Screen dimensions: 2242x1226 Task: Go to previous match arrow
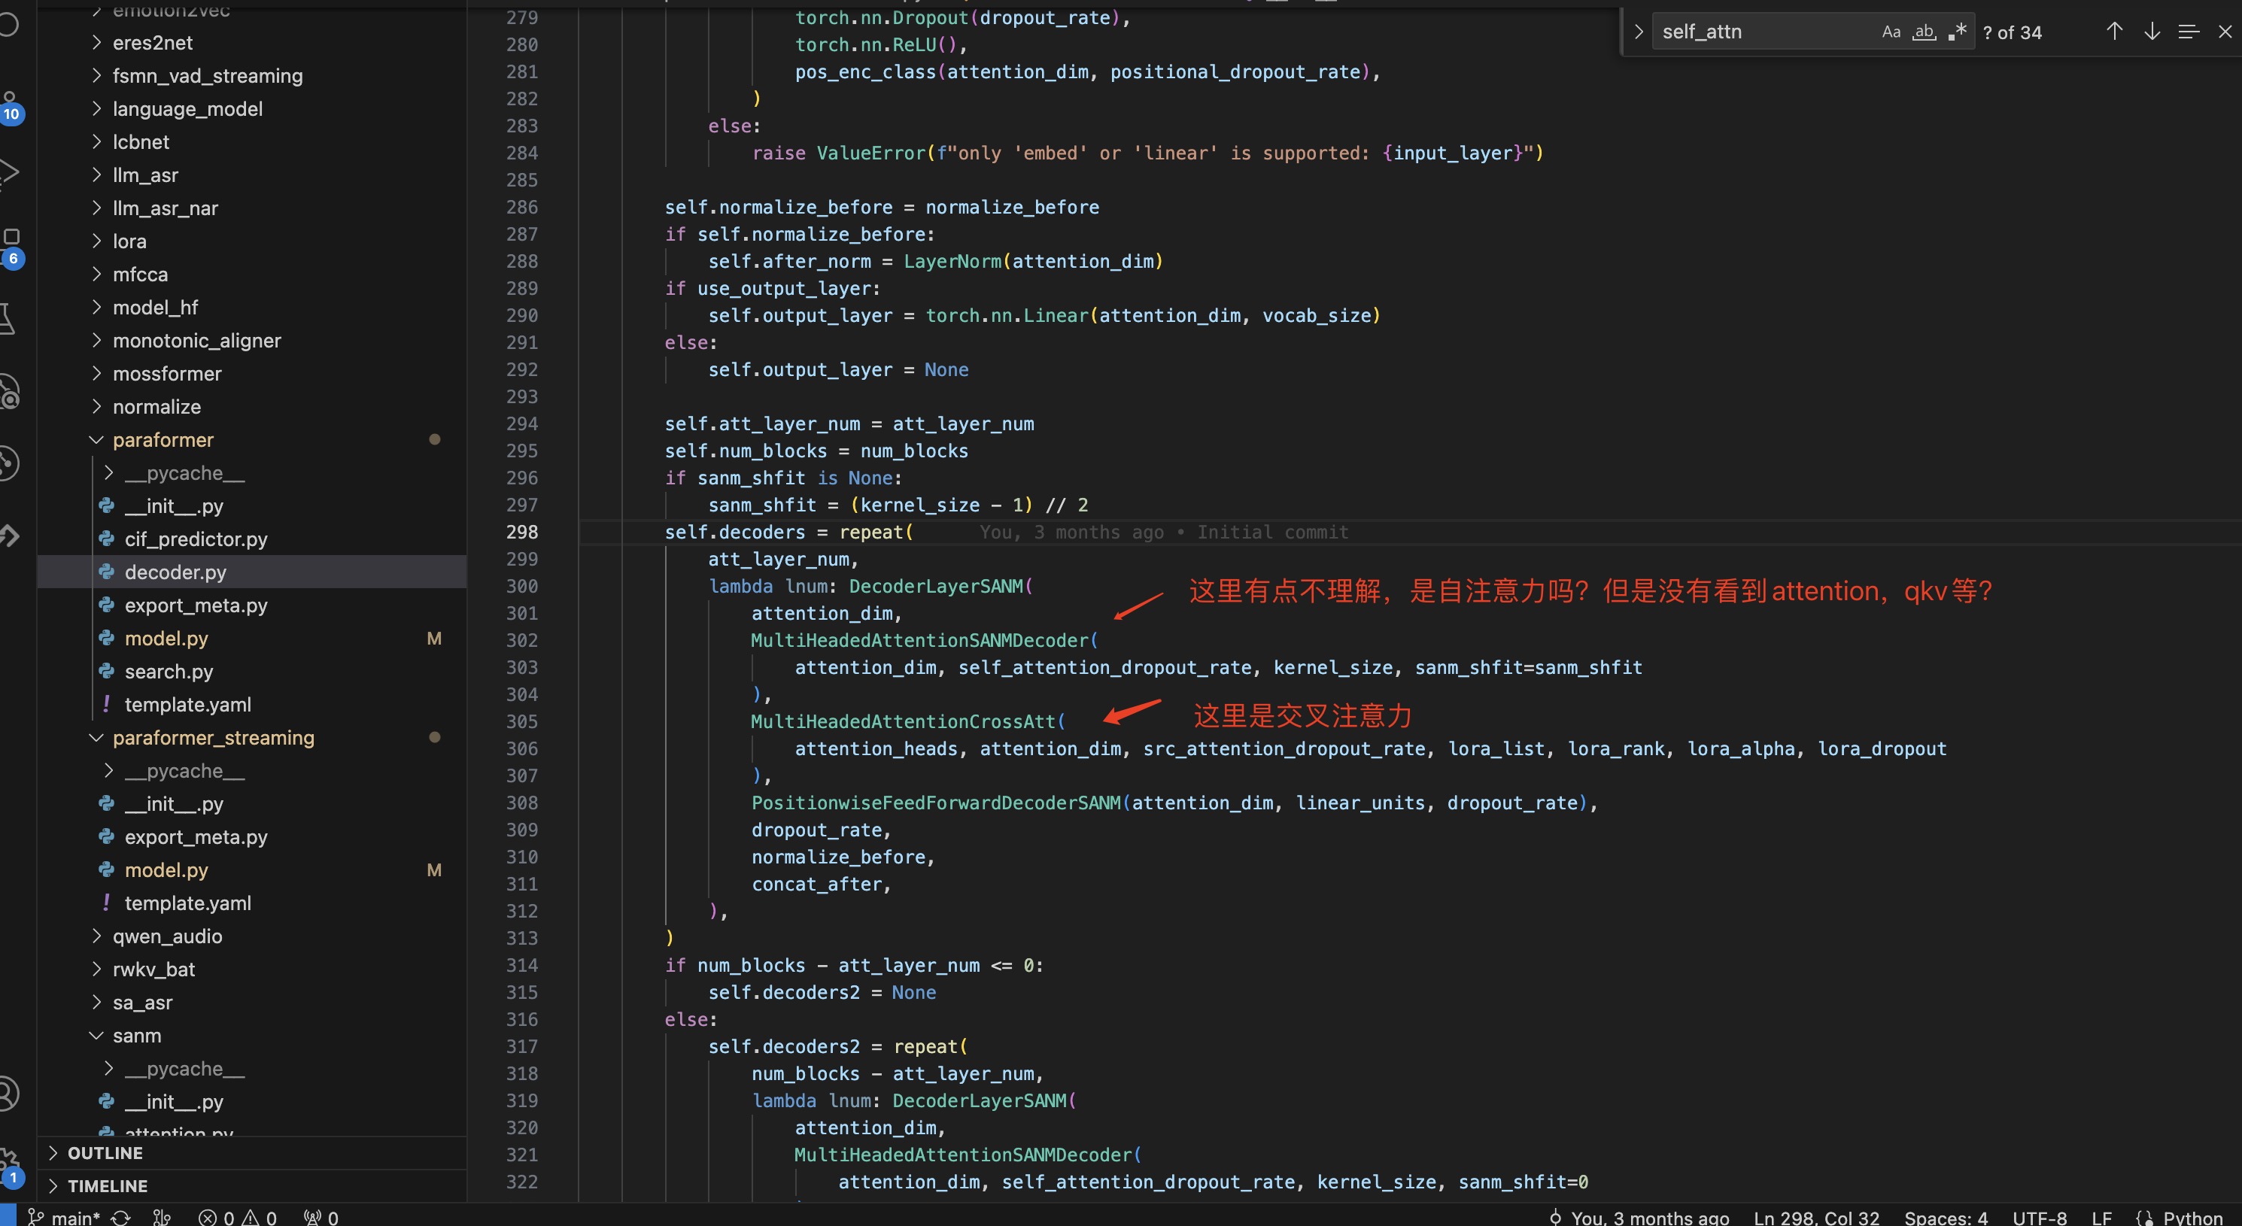coord(2114,32)
